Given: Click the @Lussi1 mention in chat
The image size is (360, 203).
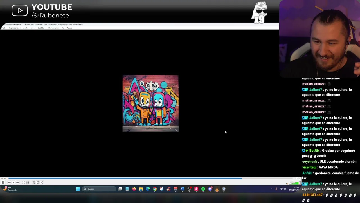Looking at the screenshot, I should coord(320,156).
